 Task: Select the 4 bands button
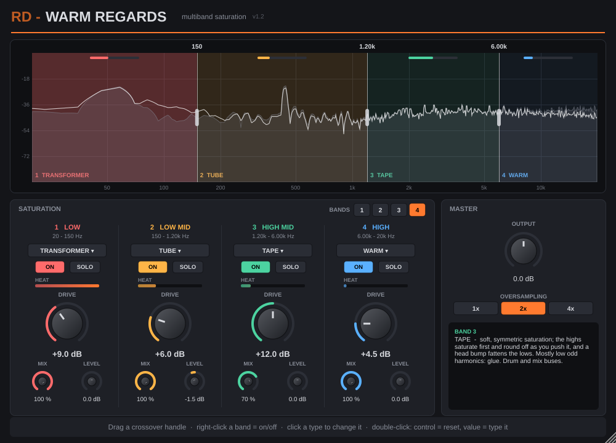pos(417,210)
